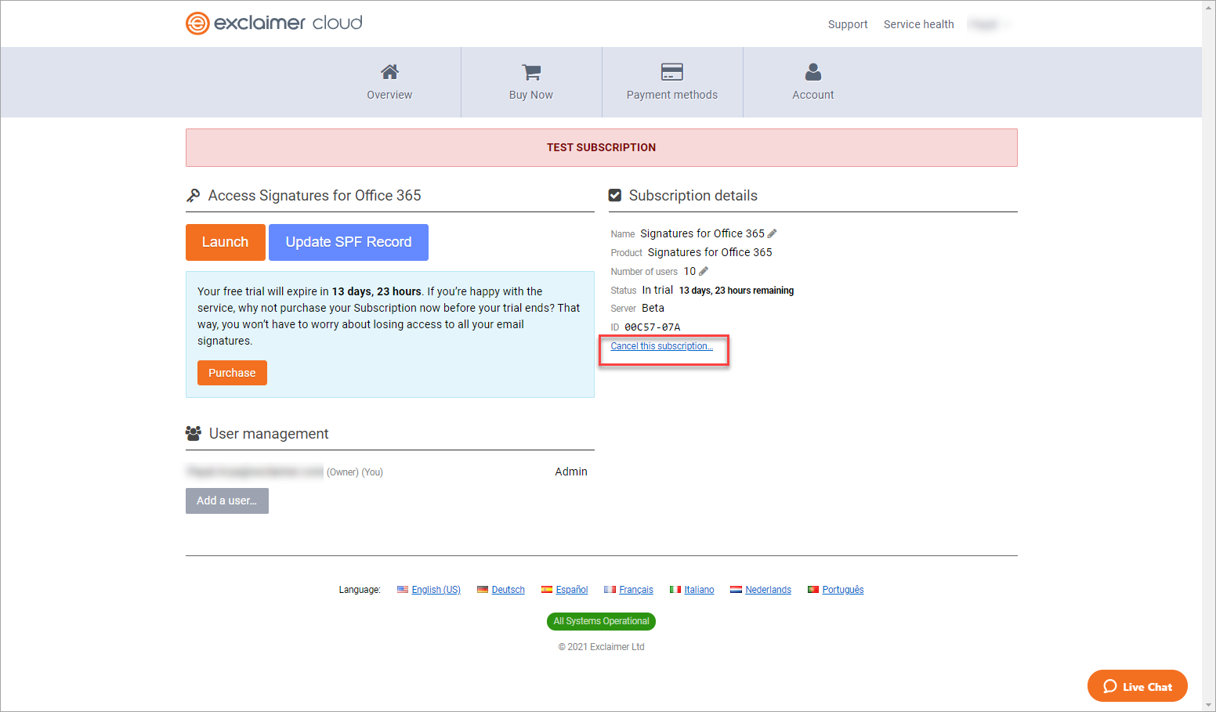This screenshot has height=712, width=1216.
Task: Click the Add a user button
Action: point(226,501)
